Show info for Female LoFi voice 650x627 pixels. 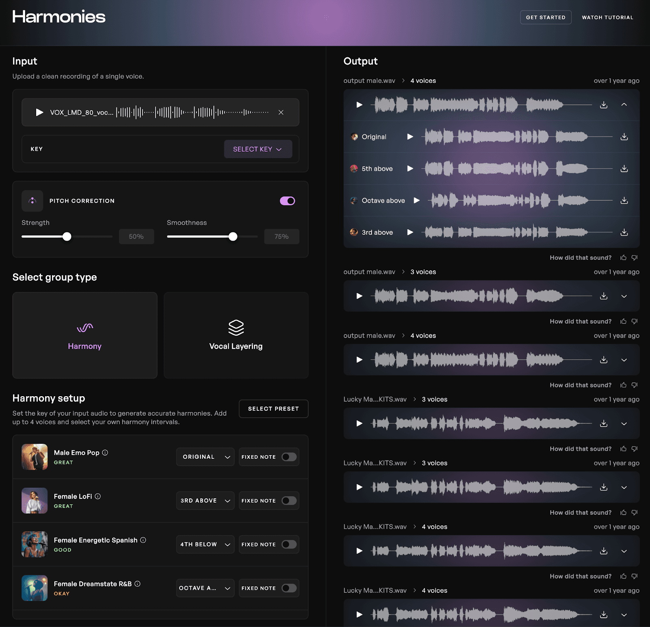[97, 496]
